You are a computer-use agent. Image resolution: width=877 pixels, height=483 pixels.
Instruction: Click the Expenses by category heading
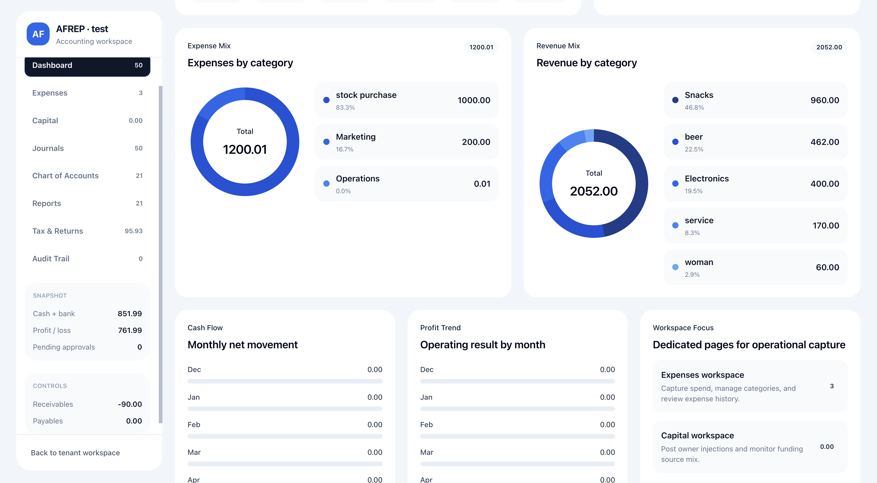click(240, 63)
